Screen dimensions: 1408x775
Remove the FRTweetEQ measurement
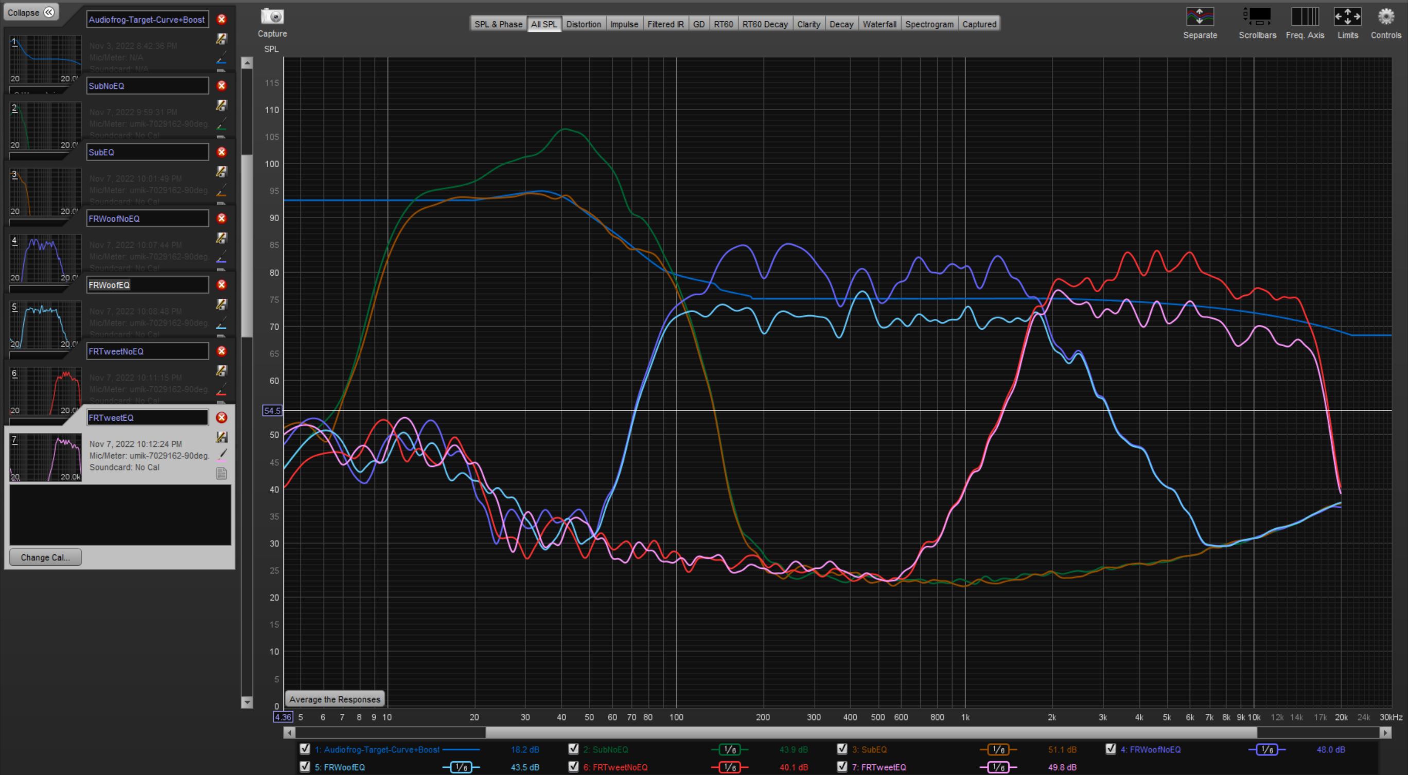[x=221, y=417]
